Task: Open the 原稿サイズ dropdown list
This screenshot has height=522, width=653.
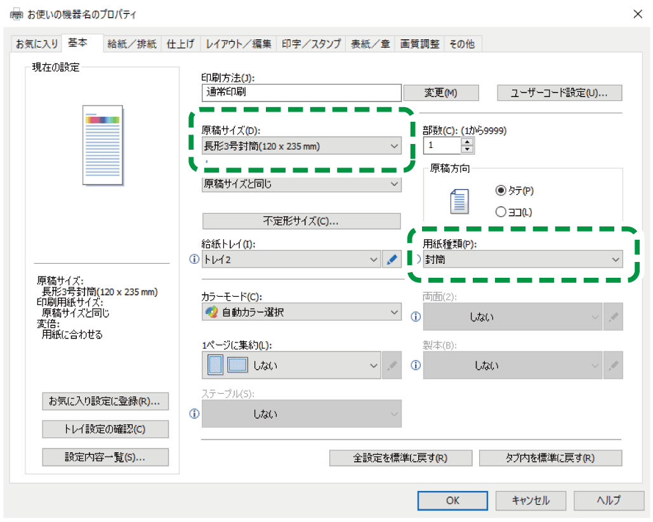Action: click(301, 147)
